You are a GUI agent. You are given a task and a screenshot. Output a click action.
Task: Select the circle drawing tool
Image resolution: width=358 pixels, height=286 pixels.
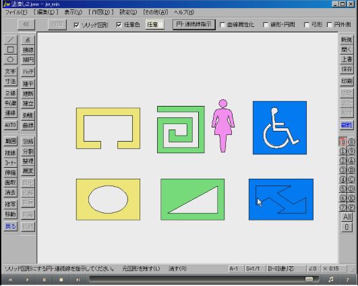coord(11,59)
